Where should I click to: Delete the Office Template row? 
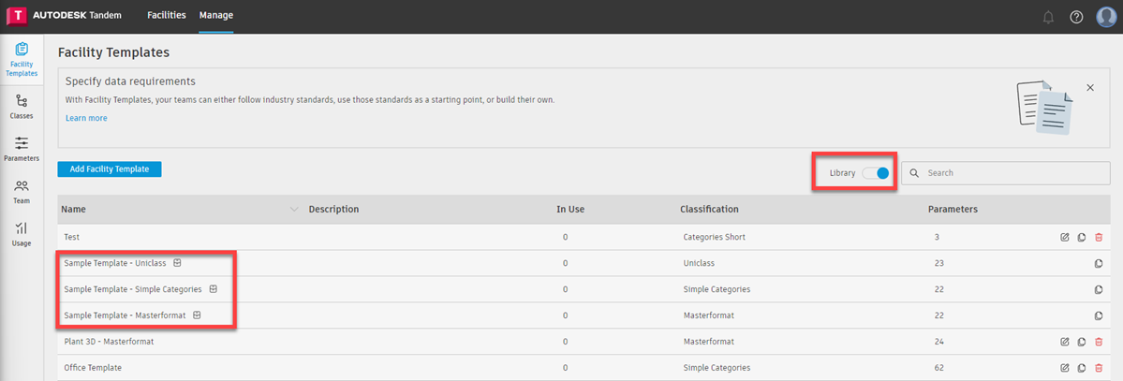tap(1099, 368)
